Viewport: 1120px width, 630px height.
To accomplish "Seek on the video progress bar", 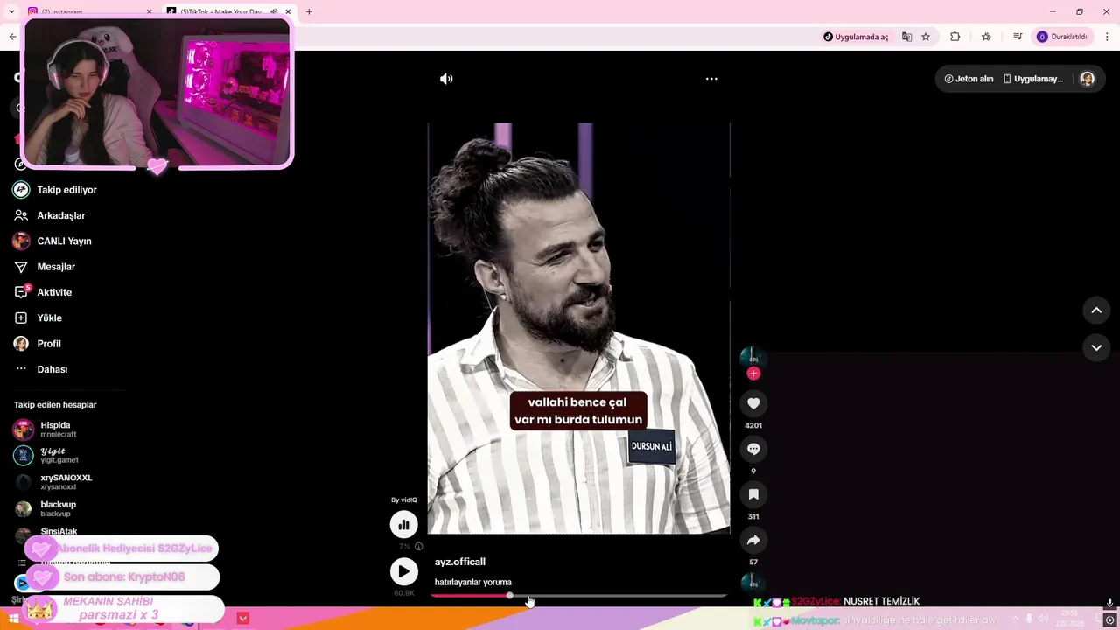I will pyautogui.click(x=578, y=596).
